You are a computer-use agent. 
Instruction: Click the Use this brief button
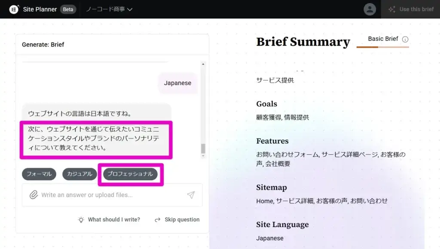click(410, 9)
